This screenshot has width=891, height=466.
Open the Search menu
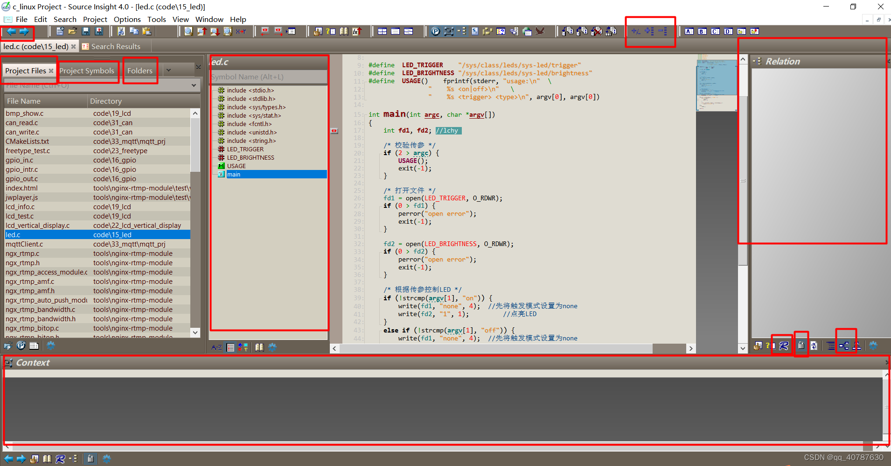[65, 19]
